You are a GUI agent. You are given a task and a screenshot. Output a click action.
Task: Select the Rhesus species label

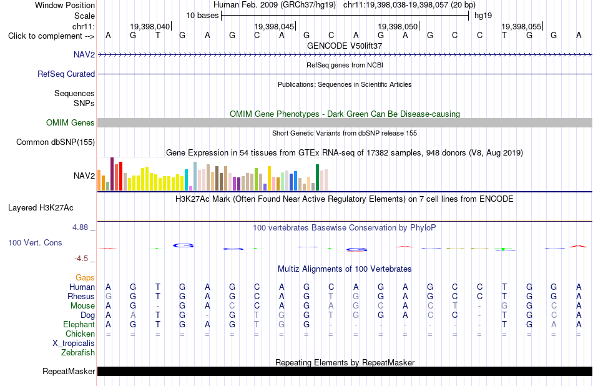pyautogui.click(x=81, y=296)
